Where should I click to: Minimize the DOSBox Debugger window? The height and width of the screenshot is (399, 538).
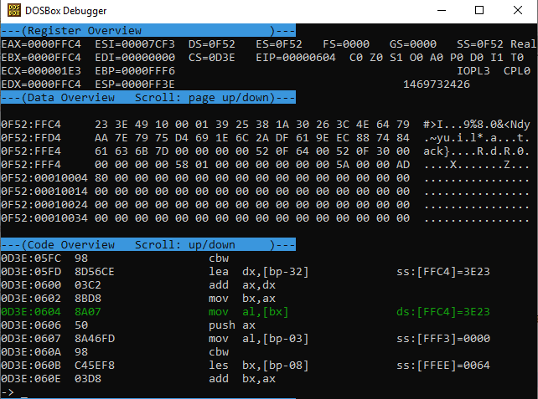[x=441, y=11]
